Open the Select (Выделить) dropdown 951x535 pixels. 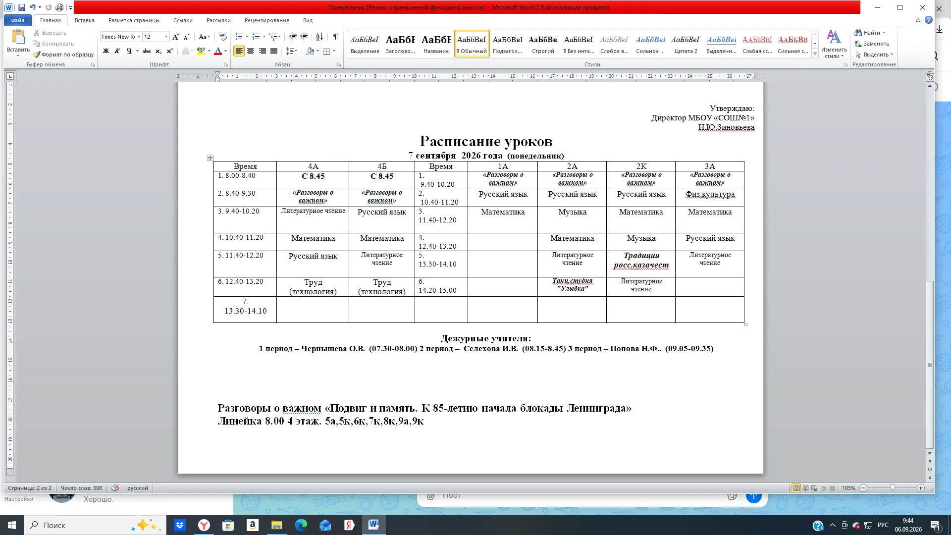pos(874,54)
